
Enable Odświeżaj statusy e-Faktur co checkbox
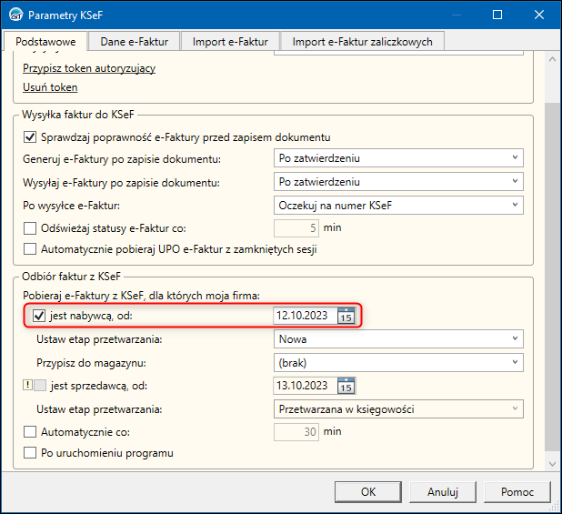pyautogui.click(x=30, y=227)
